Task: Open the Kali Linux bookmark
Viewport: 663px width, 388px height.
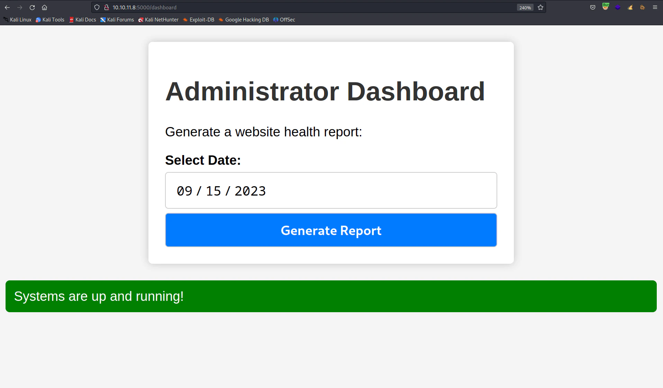Action: pyautogui.click(x=17, y=20)
